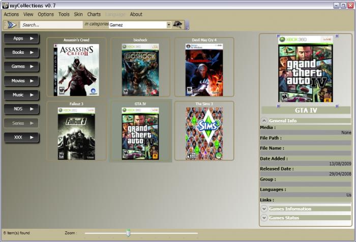The image size is (356, 242).
Task: Collapse the General Info section
Action: 264,121
